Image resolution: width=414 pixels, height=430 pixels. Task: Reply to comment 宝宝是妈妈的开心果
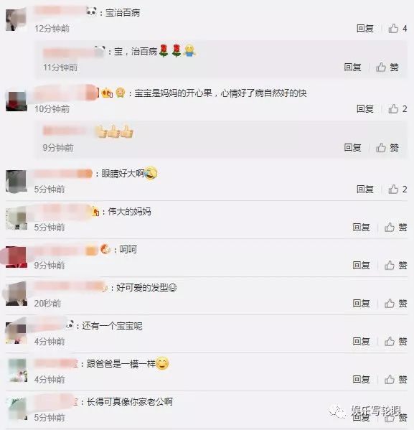coord(365,109)
